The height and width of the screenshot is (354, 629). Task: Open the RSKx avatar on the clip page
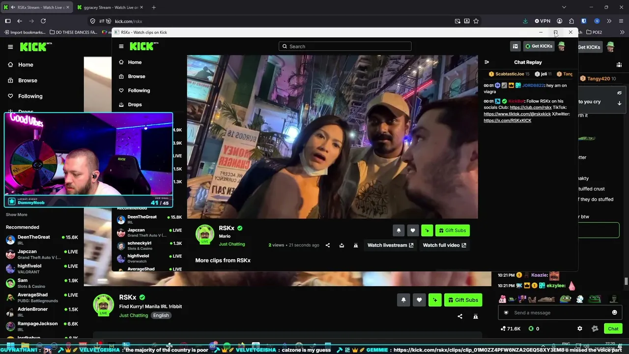205,235
